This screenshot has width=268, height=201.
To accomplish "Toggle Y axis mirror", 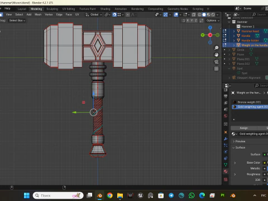I will click(x=192, y=21).
